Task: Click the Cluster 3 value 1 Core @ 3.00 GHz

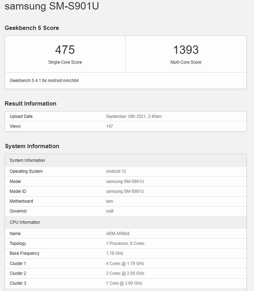Action: [x=124, y=283]
